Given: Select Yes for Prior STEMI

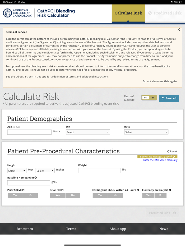Looking at the screenshot, I should click(x=15, y=195).
